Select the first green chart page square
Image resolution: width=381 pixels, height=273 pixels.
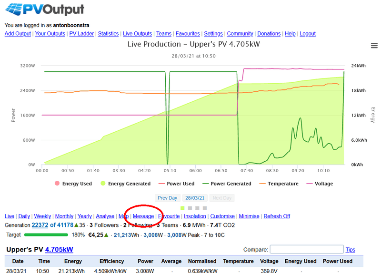183,208
